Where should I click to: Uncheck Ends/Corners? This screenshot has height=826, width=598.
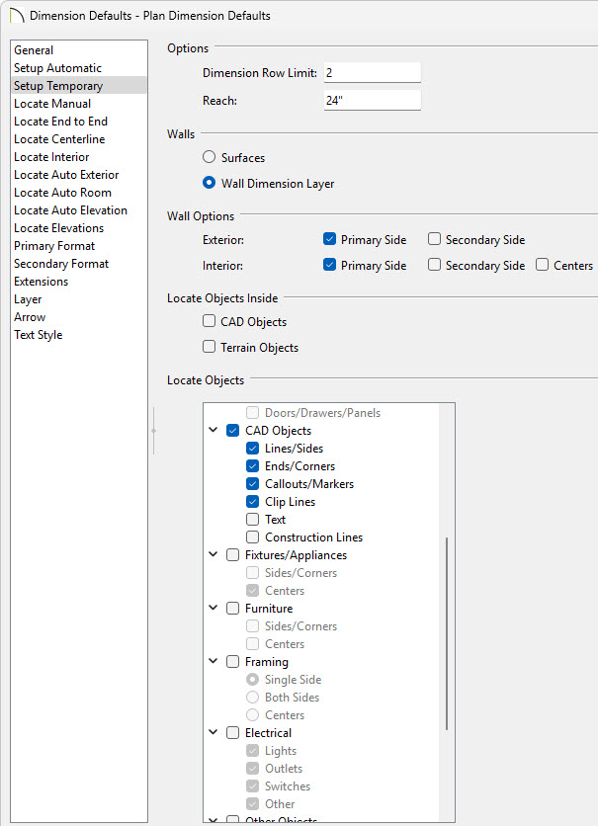253,466
